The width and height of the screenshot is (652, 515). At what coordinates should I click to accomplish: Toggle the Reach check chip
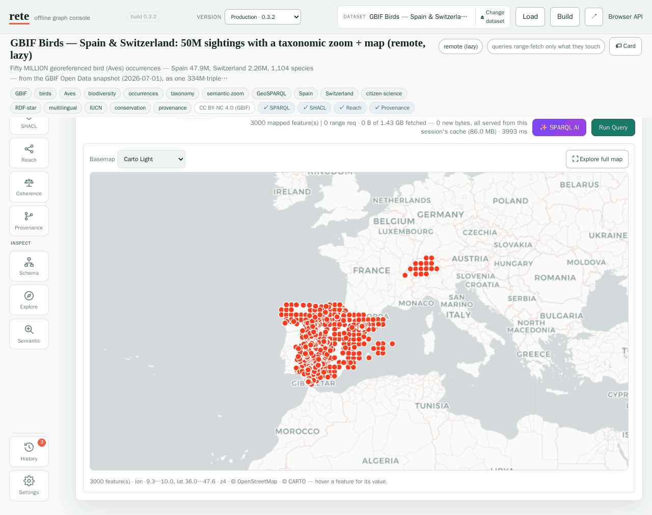click(350, 108)
